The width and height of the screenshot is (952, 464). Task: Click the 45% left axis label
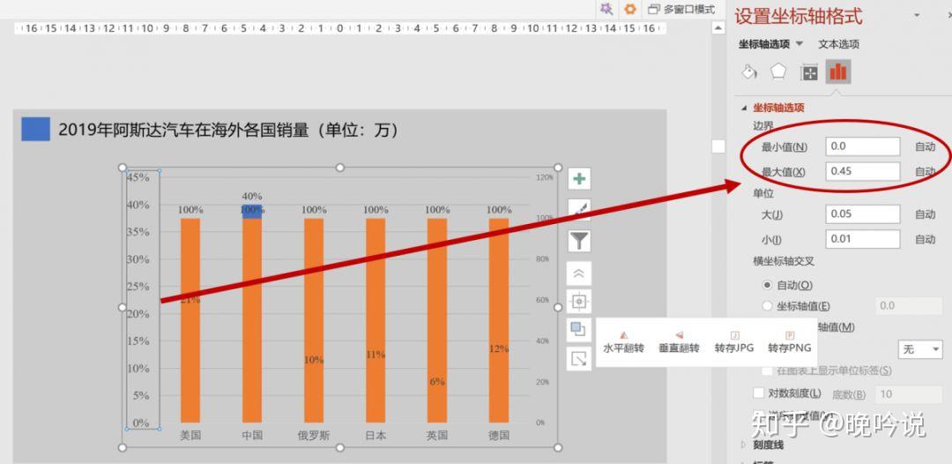click(138, 177)
